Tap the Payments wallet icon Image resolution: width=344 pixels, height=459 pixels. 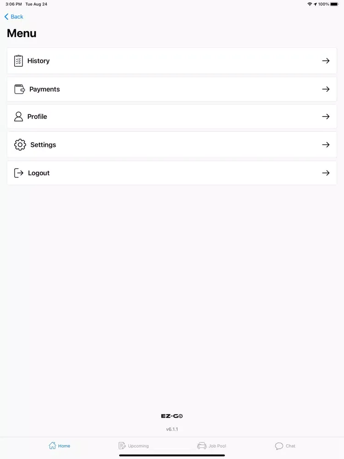pyautogui.click(x=19, y=89)
